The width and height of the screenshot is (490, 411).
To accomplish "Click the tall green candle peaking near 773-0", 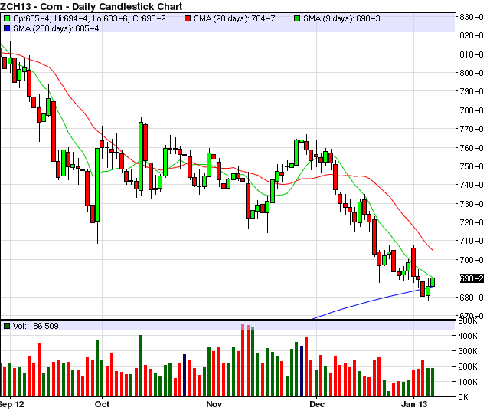I will pyautogui.click(x=141, y=156).
